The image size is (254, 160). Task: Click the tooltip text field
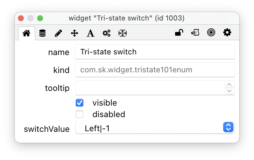(x=150, y=88)
